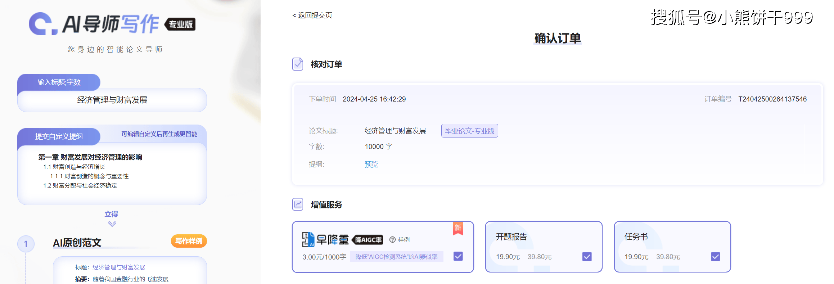Click the 立得 label

tap(111, 214)
